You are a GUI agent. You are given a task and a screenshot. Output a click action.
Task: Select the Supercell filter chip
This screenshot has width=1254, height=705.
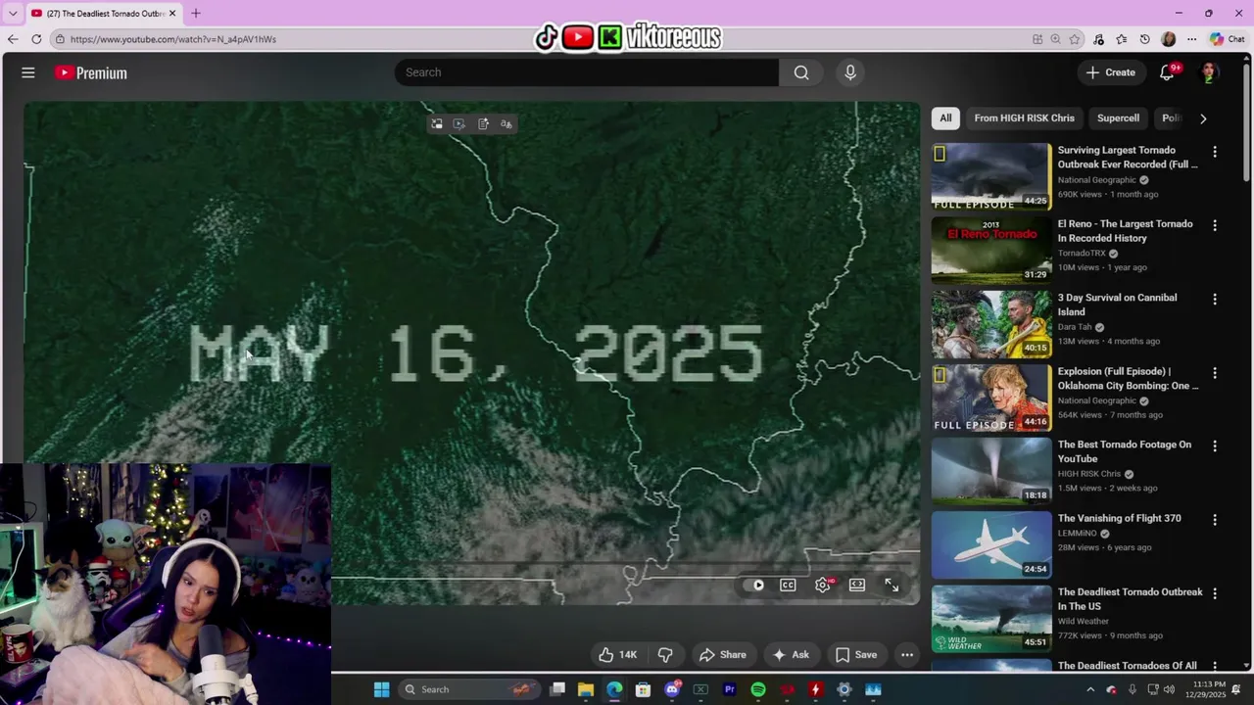click(x=1118, y=117)
